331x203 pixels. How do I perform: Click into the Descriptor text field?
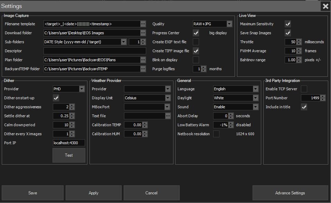coord(95,51)
